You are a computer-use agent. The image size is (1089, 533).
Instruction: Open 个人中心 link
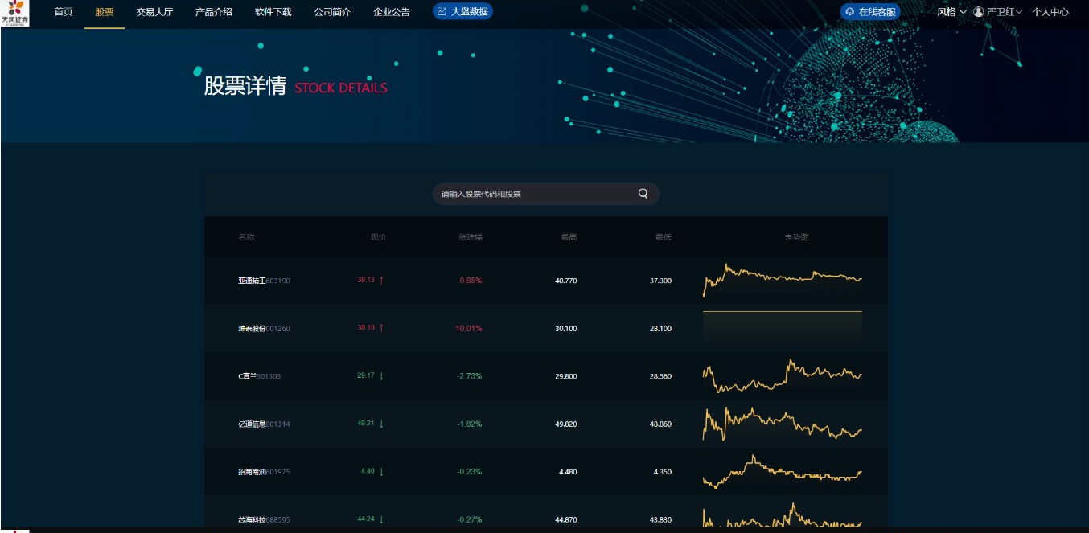click(x=1050, y=12)
